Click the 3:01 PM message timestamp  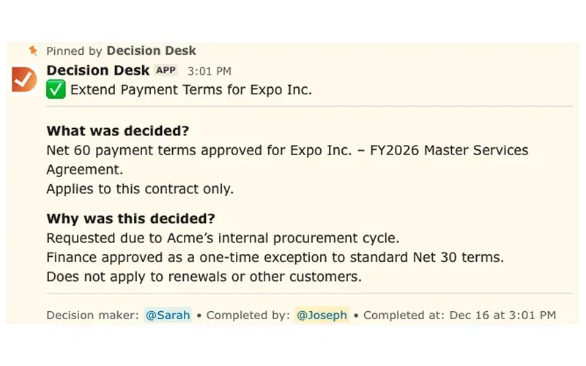point(209,71)
